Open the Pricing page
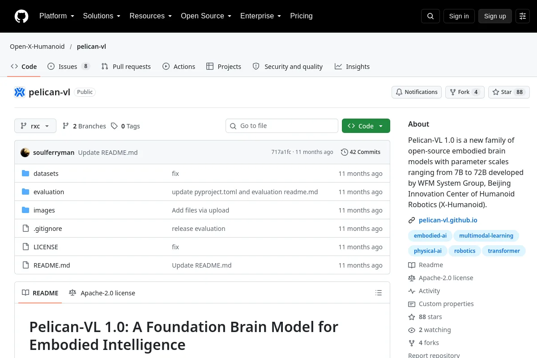The image size is (537, 358). tap(301, 16)
